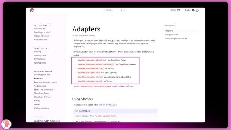Open 'Project structure' in sidebar
231x130 pixels.
click(42, 36)
